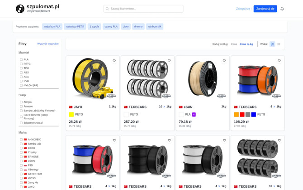Select the rainbow silk query chip
303x190 pixels.
click(155, 27)
